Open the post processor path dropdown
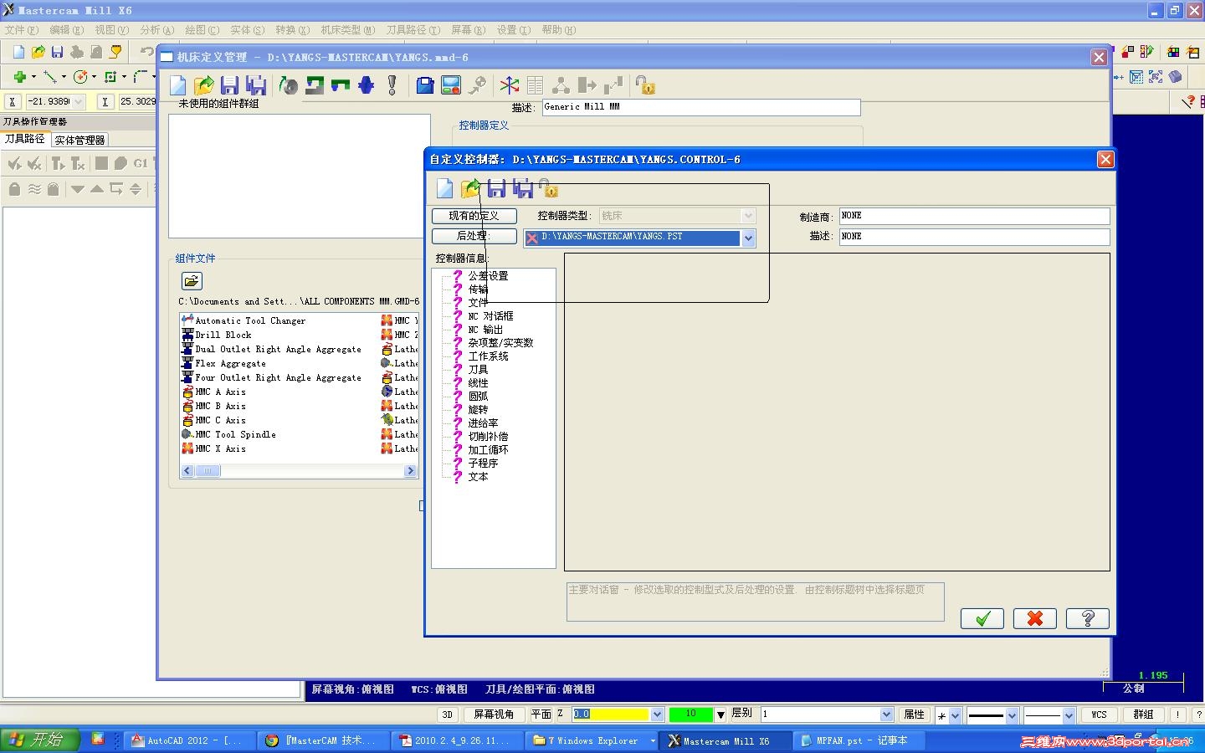The height and width of the screenshot is (753, 1205). pyautogui.click(x=748, y=238)
